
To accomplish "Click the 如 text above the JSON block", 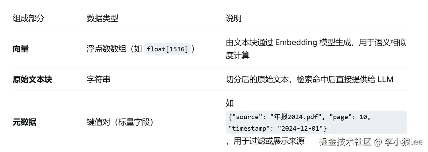I will pyautogui.click(x=230, y=103).
